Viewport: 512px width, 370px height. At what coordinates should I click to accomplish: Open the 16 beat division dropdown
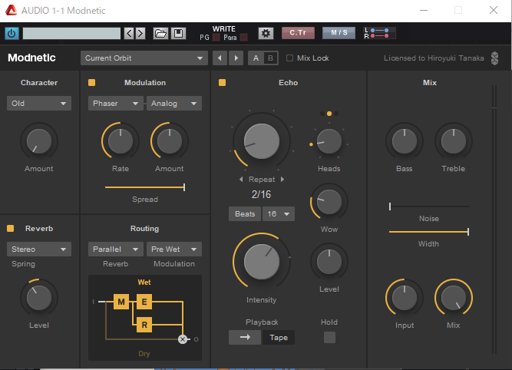279,214
